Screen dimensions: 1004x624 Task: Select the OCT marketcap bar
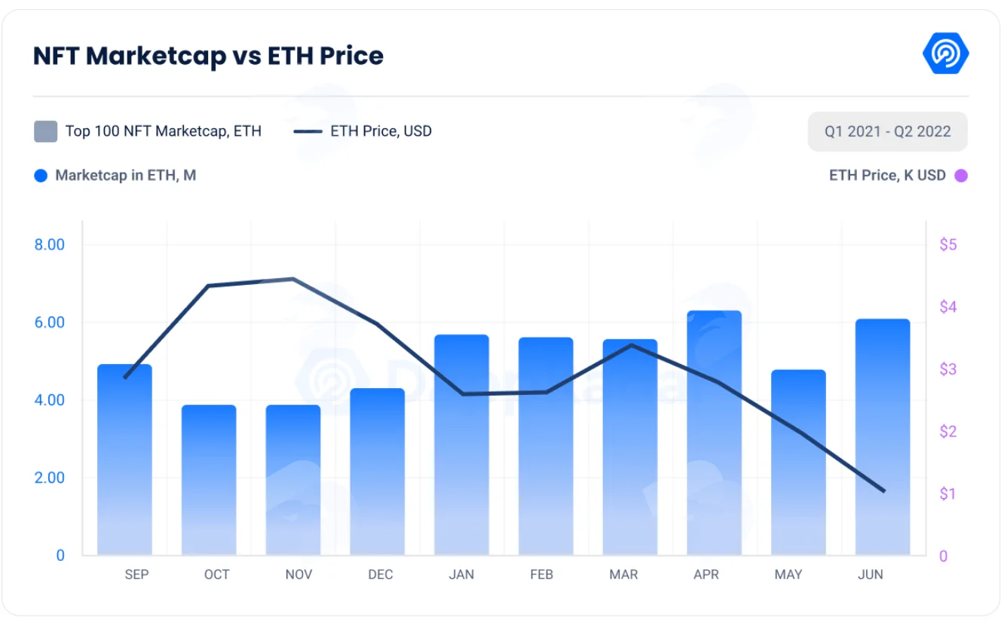pos(209,480)
